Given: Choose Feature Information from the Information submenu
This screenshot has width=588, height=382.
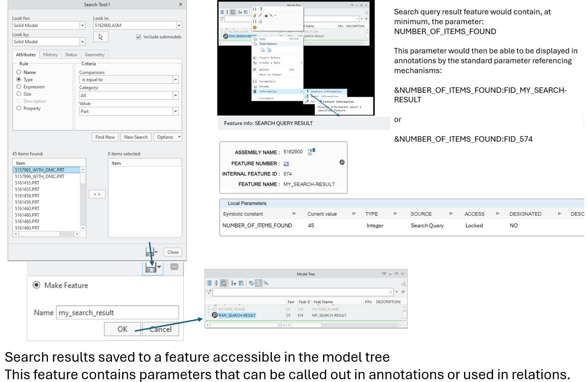Looking at the screenshot, I should point(326,92).
